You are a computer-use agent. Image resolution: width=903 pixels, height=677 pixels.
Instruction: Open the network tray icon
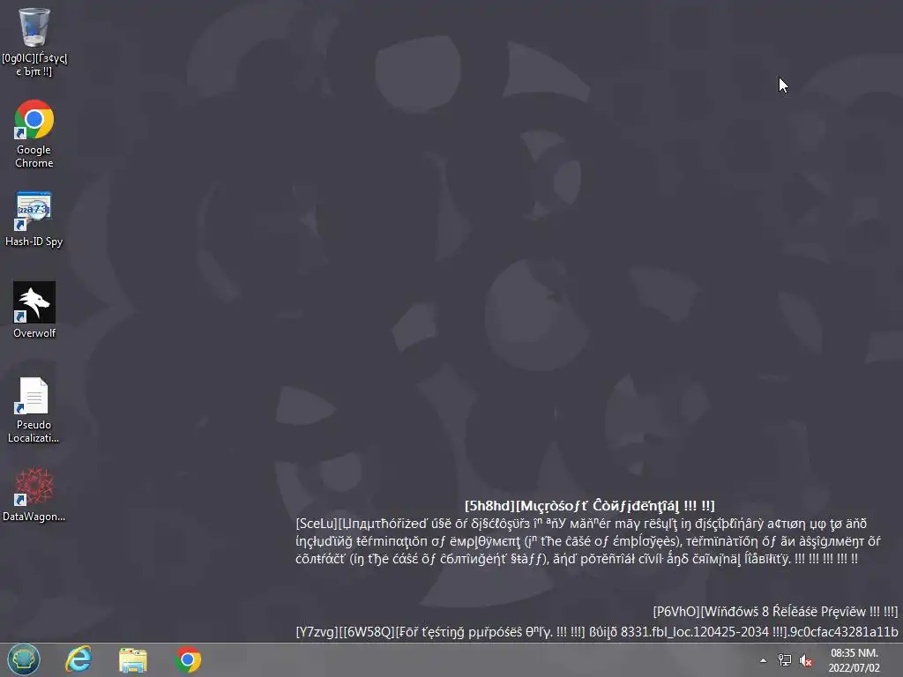point(784,660)
